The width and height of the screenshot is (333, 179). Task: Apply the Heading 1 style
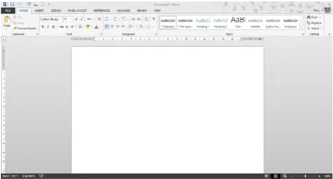(x=203, y=23)
